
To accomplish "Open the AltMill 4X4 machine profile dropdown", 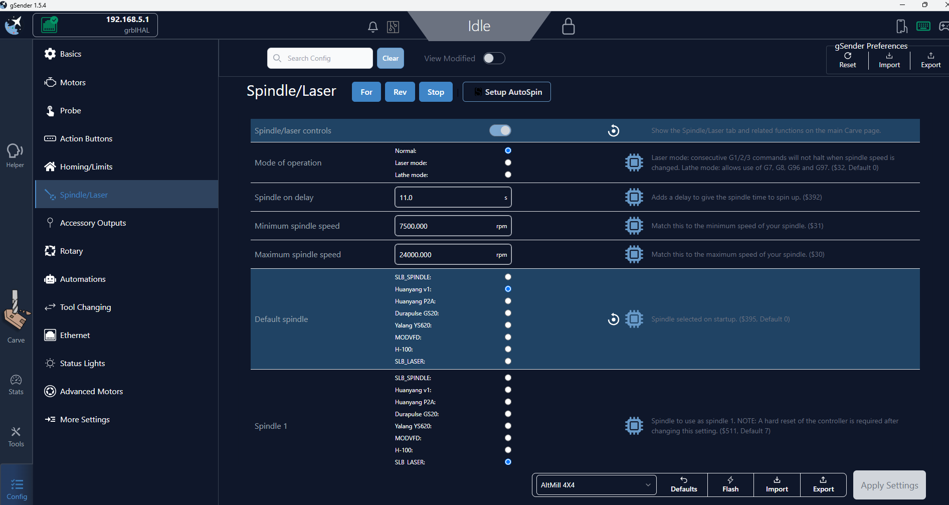I will pyautogui.click(x=596, y=485).
